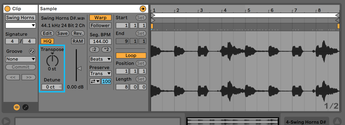Toggle the Warp switch

coord(100,18)
